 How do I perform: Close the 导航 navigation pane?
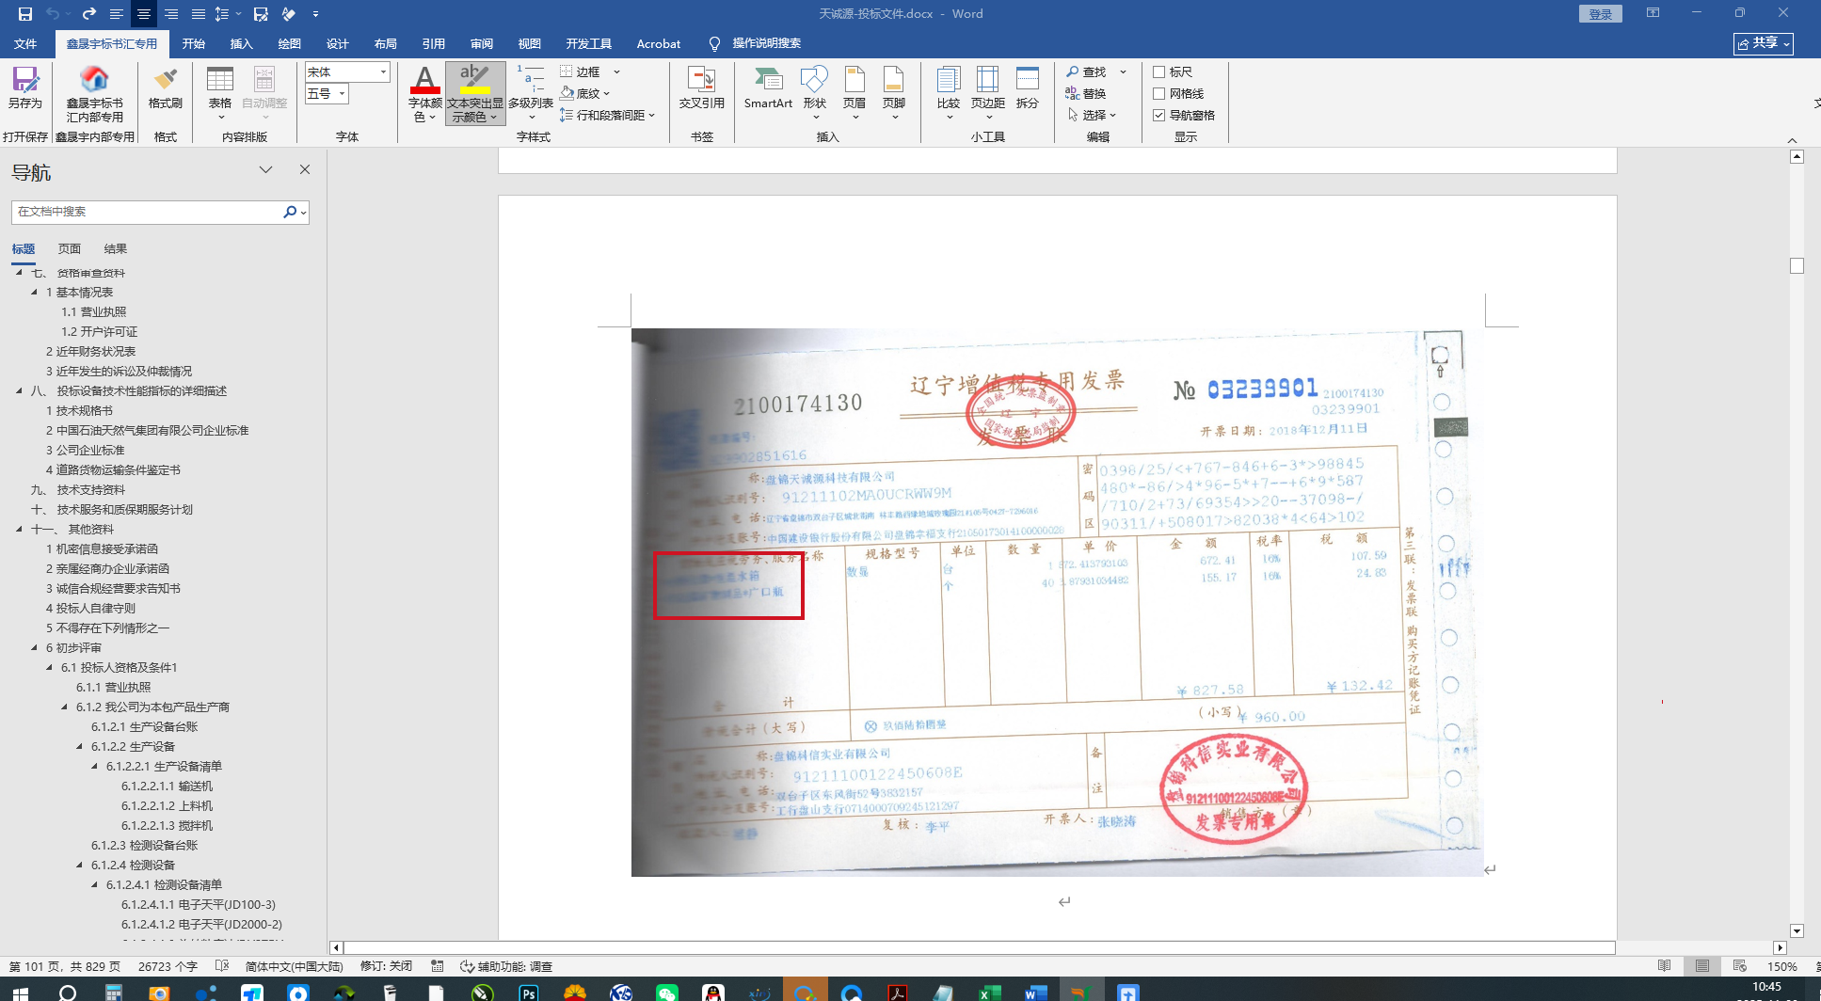305,169
